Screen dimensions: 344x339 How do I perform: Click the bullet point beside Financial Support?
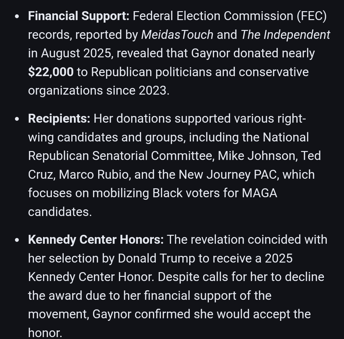click(x=17, y=17)
